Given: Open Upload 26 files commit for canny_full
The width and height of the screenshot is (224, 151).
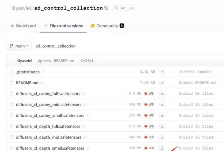Looking at the screenshot, I should [196, 93].
